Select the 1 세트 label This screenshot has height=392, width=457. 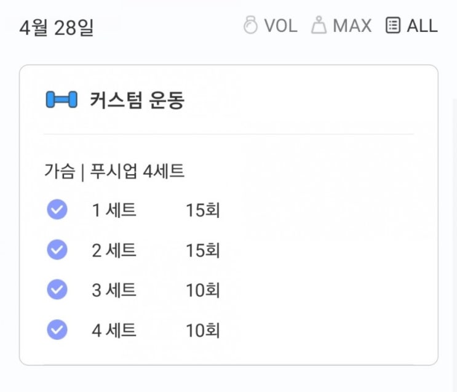coord(114,210)
